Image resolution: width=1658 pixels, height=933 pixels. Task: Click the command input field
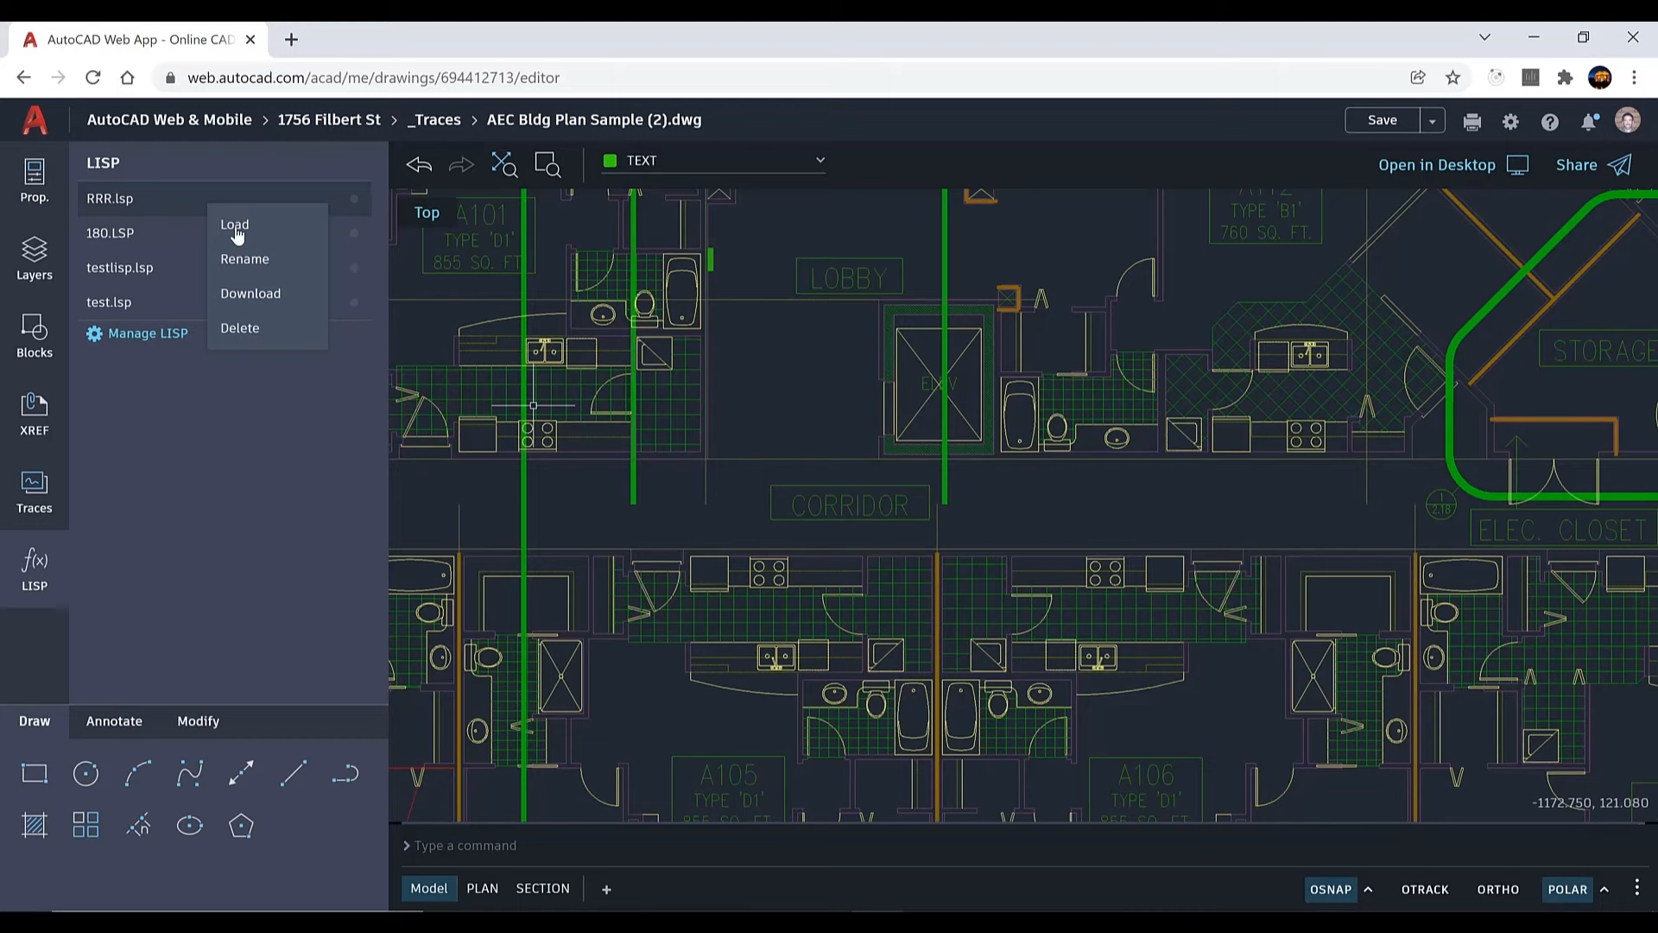[829, 845]
